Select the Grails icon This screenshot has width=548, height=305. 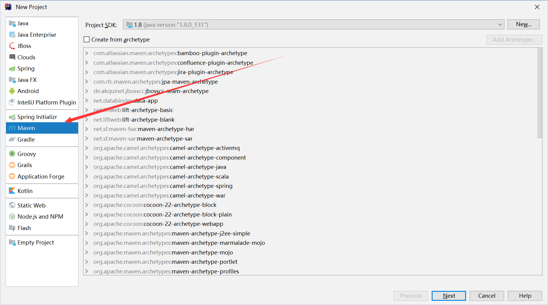(12, 165)
